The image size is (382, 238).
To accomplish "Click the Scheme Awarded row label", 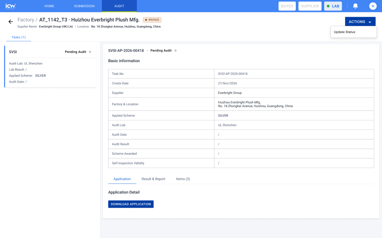I will [x=124, y=154].
